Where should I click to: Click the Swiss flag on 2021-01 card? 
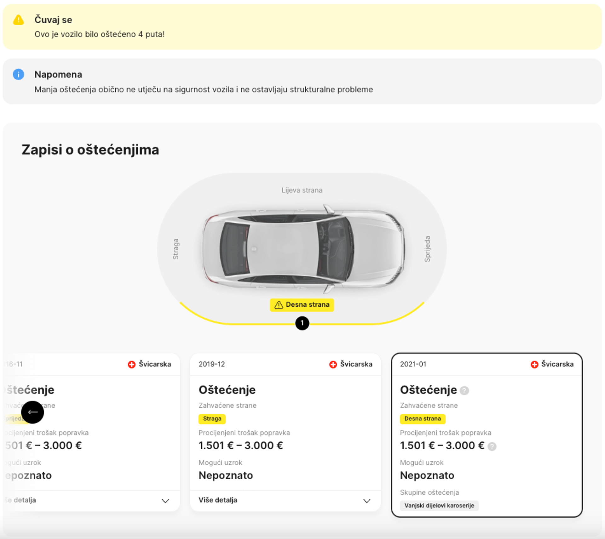534,364
